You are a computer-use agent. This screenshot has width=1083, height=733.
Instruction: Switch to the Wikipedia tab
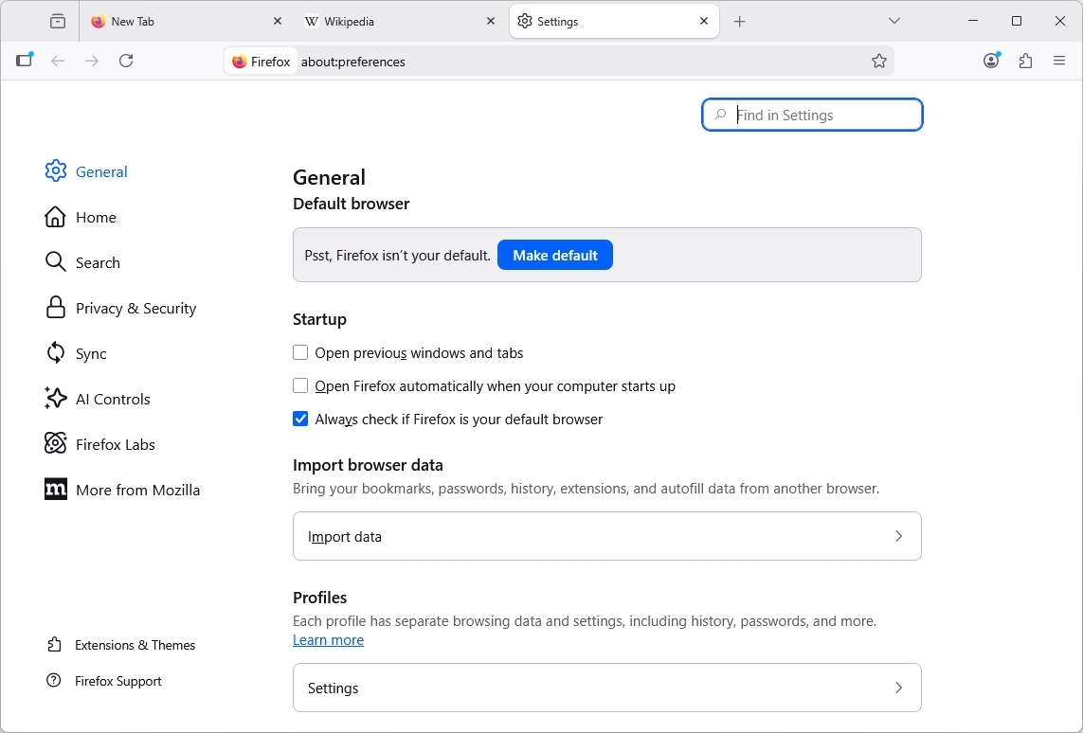click(388, 22)
